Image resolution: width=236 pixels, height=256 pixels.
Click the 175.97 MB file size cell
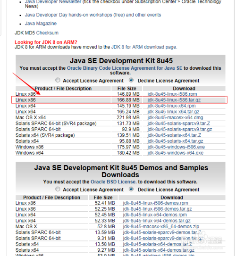(x=128, y=147)
